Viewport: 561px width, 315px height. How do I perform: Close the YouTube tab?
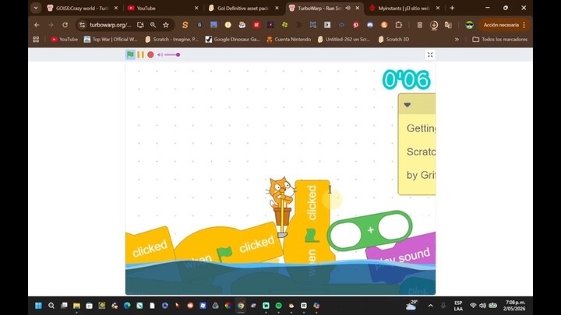(196, 8)
